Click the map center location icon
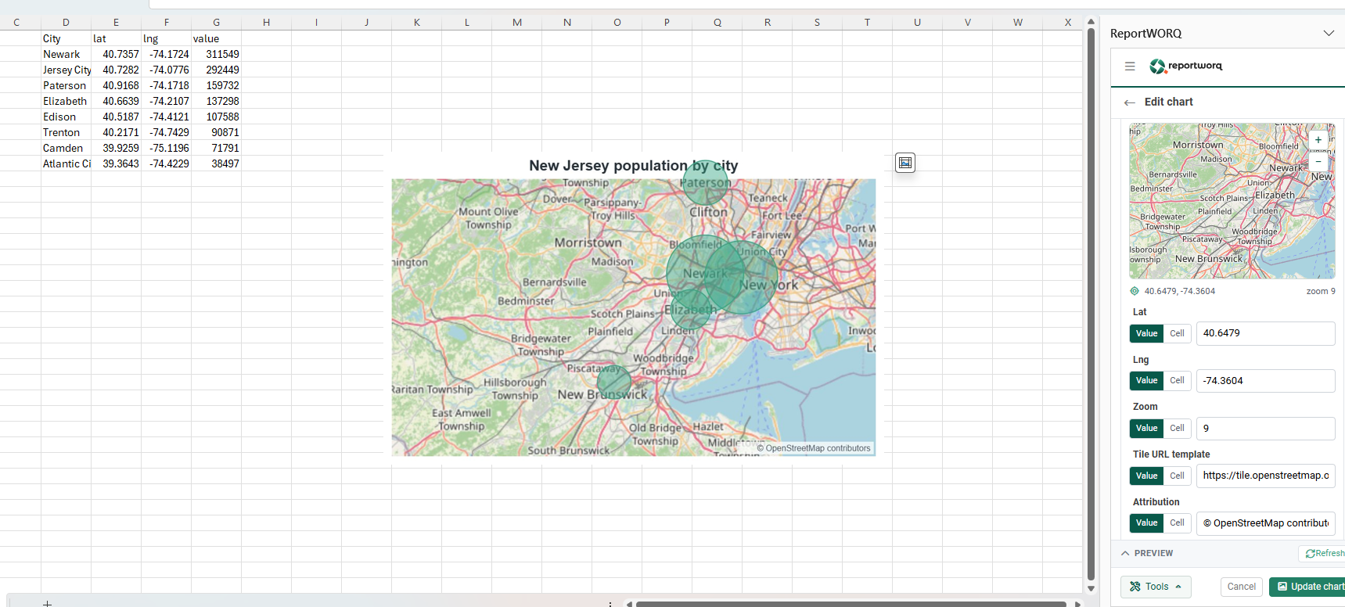 coord(1135,291)
